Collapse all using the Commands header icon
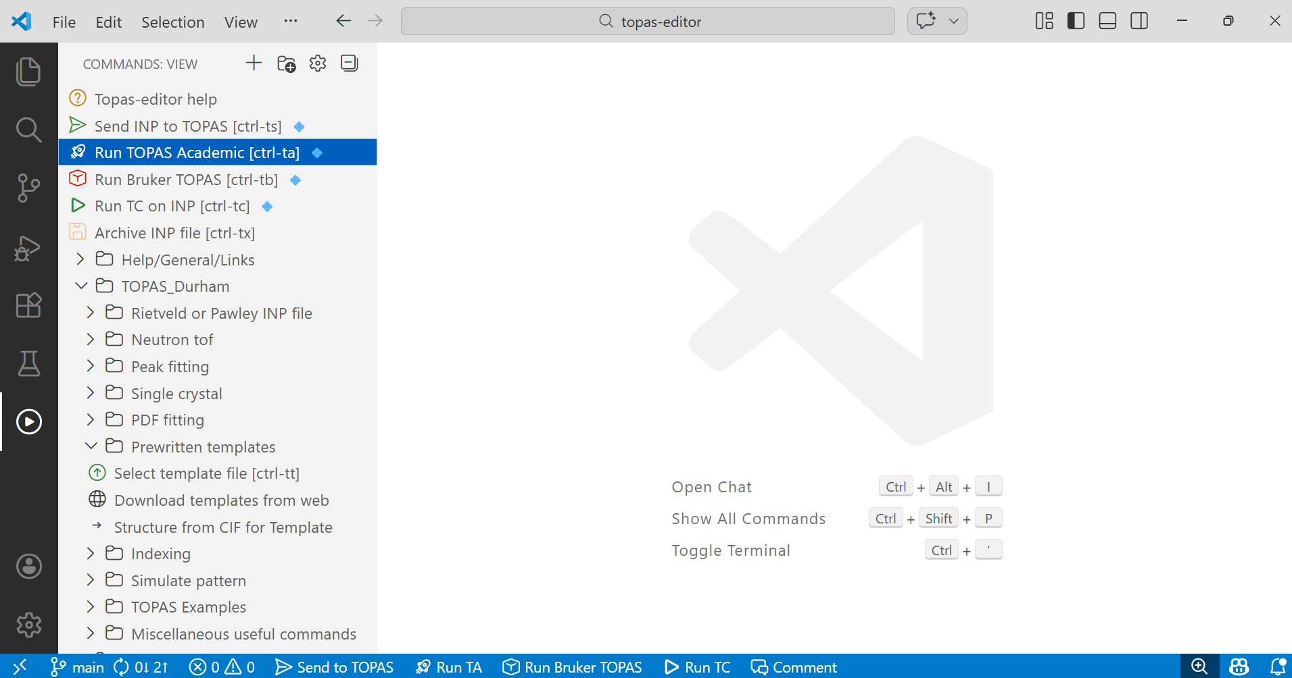This screenshot has width=1292, height=678. 350,63
